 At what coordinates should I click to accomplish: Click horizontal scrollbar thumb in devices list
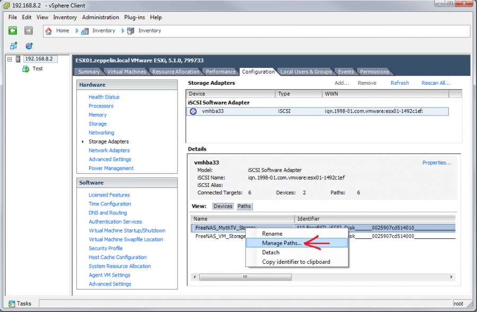245,277
